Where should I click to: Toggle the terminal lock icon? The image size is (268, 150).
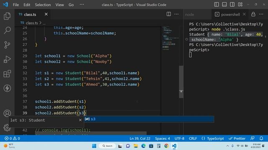pyautogui.click(x=253, y=14)
